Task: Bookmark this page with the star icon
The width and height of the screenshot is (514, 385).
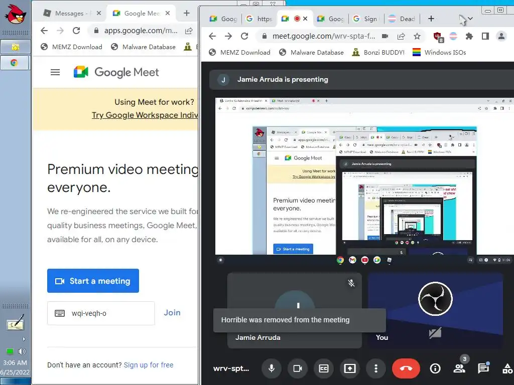Action: (x=417, y=36)
